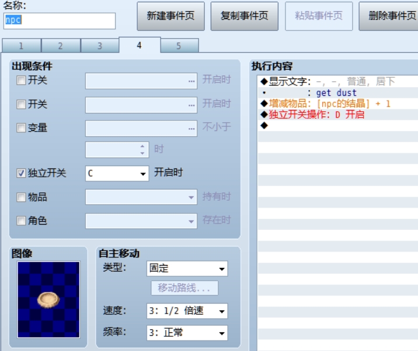This screenshot has width=418, height=351.
Task: Enable the first 开关 condition checkbox
Action: pyautogui.click(x=21, y=80)
